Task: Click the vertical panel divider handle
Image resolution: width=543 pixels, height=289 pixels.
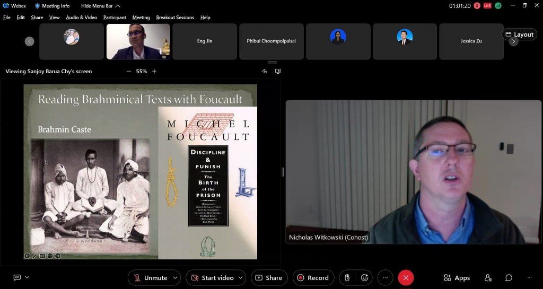Action: click(x=283, y=172)
